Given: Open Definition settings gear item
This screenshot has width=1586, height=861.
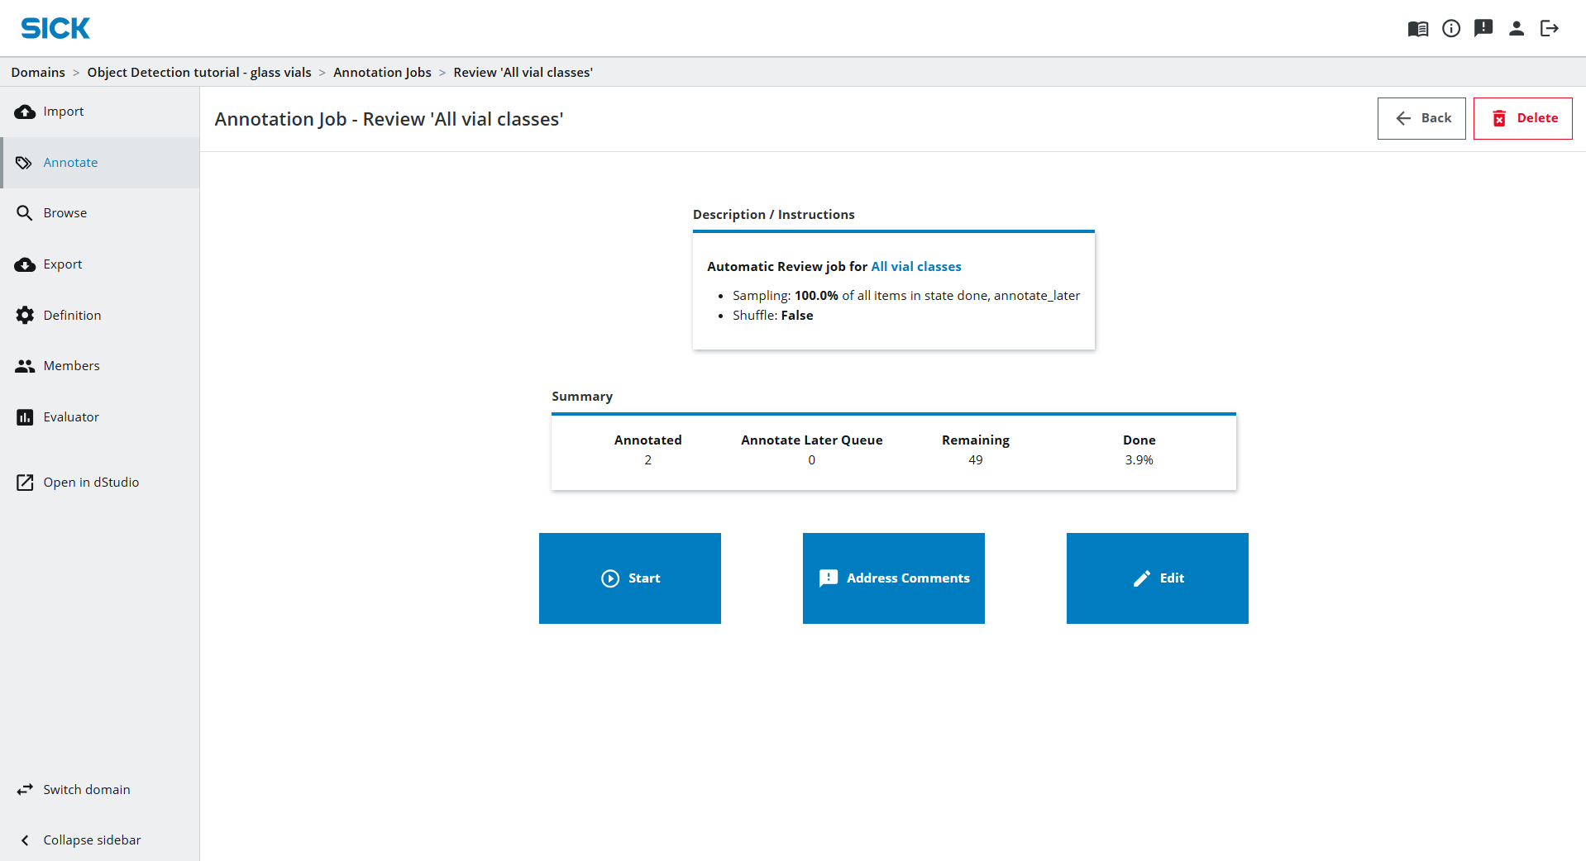Looking at the screenshot, I should [x=72, y=316].
